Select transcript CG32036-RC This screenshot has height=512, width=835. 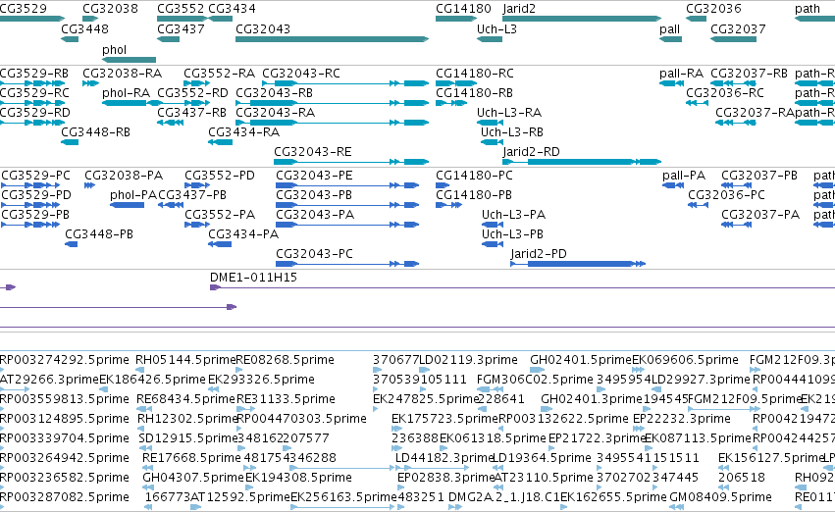pyautogui.click(x=725, y=92)
